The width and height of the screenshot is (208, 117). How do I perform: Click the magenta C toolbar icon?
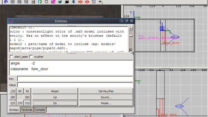click(53, 2)
